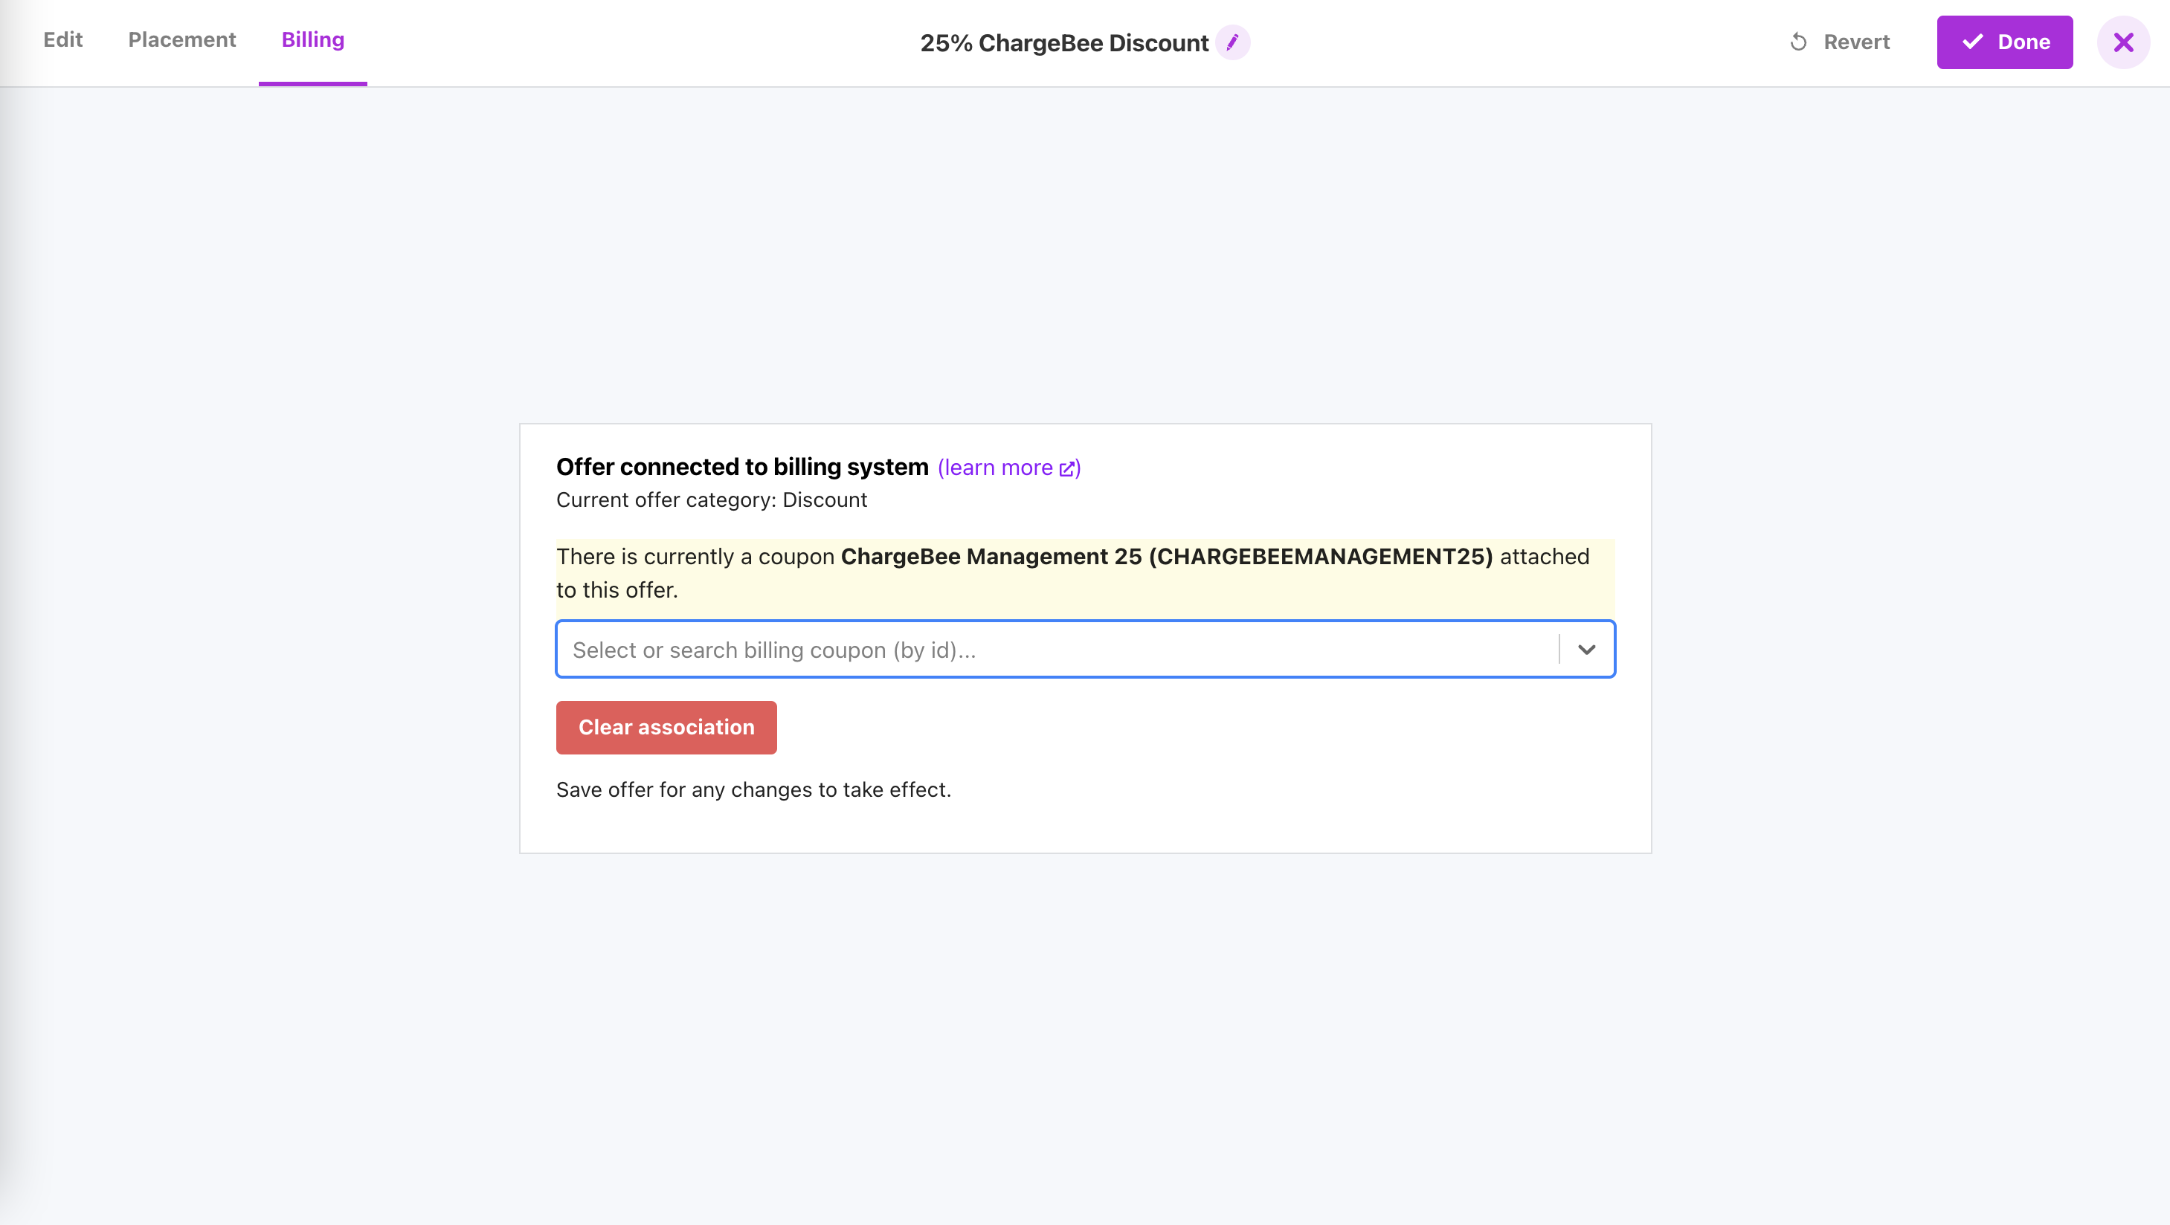Viewport: 2170px width, 1225px height.
Task: Click the Current offer category text
Action: click(x=711, y=500)
